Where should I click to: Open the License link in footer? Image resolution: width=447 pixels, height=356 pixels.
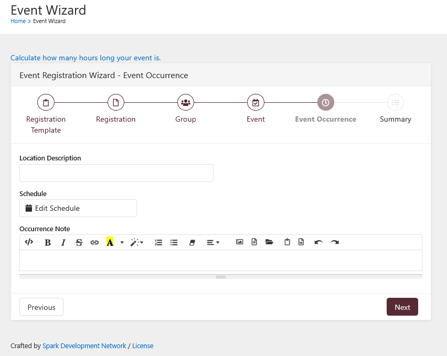pyautogui.click(x=143, y=346)
